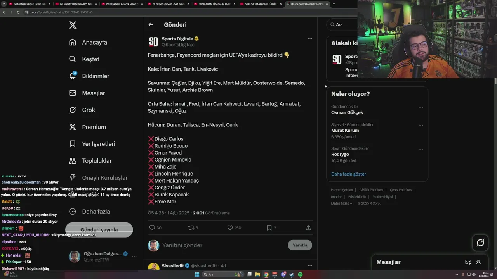Switch to Beşiktaş'ın Gelecek Sezon tab

(x=122, y=4)
